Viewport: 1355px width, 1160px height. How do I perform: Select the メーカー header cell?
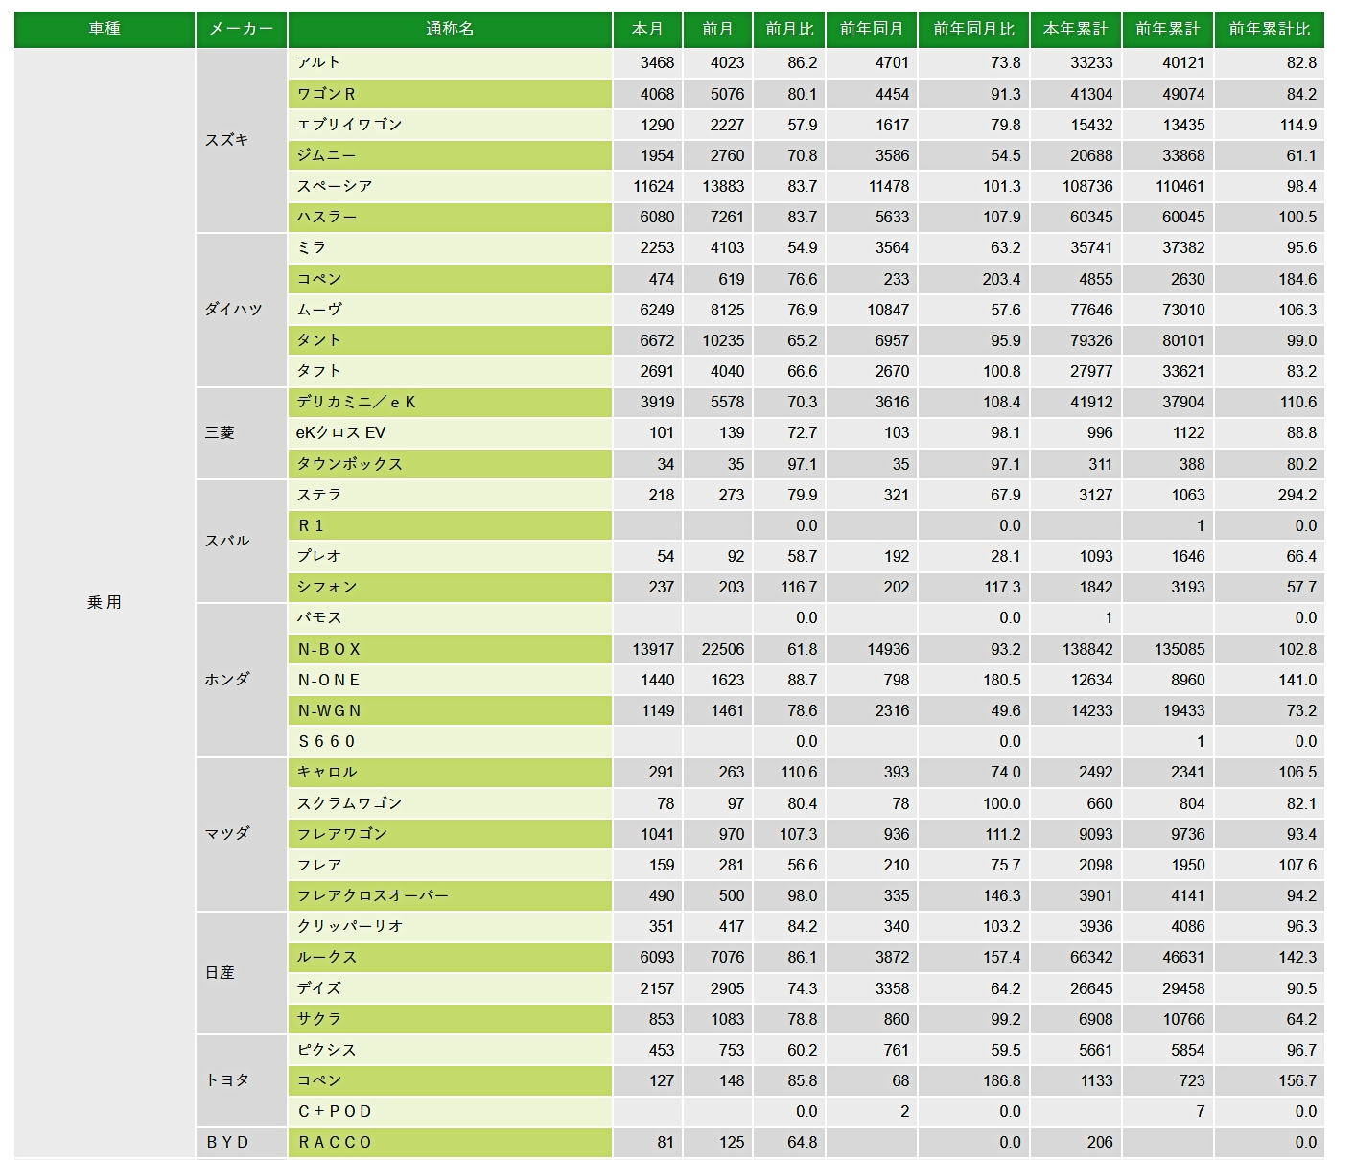pyautogui.click(x=242, y=30)
